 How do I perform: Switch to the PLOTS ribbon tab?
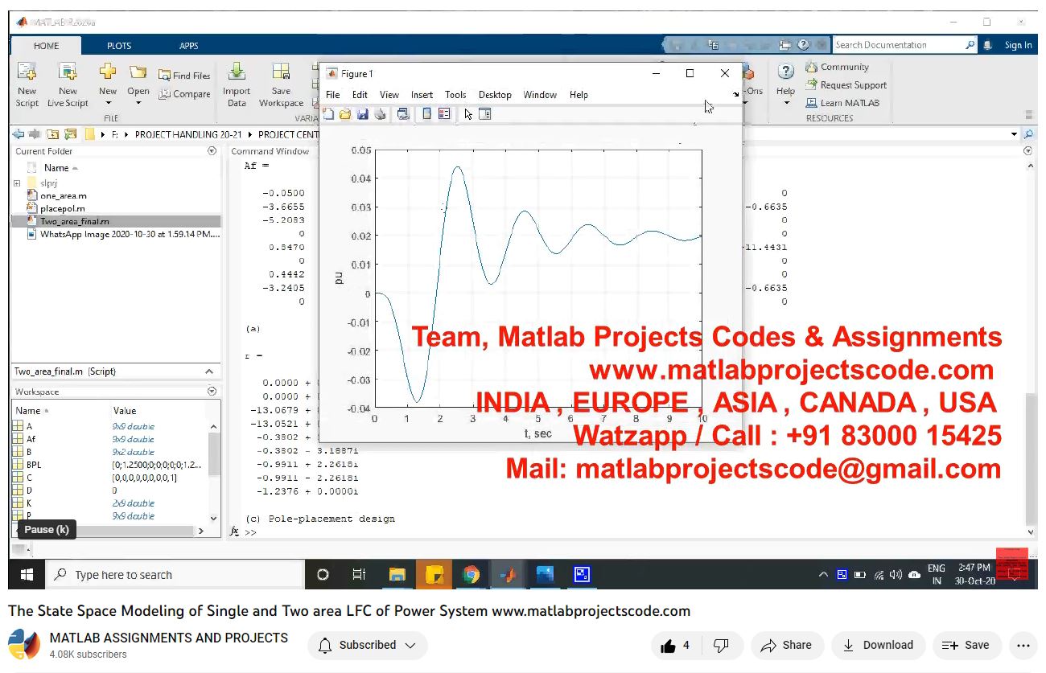tap(119, 46)
